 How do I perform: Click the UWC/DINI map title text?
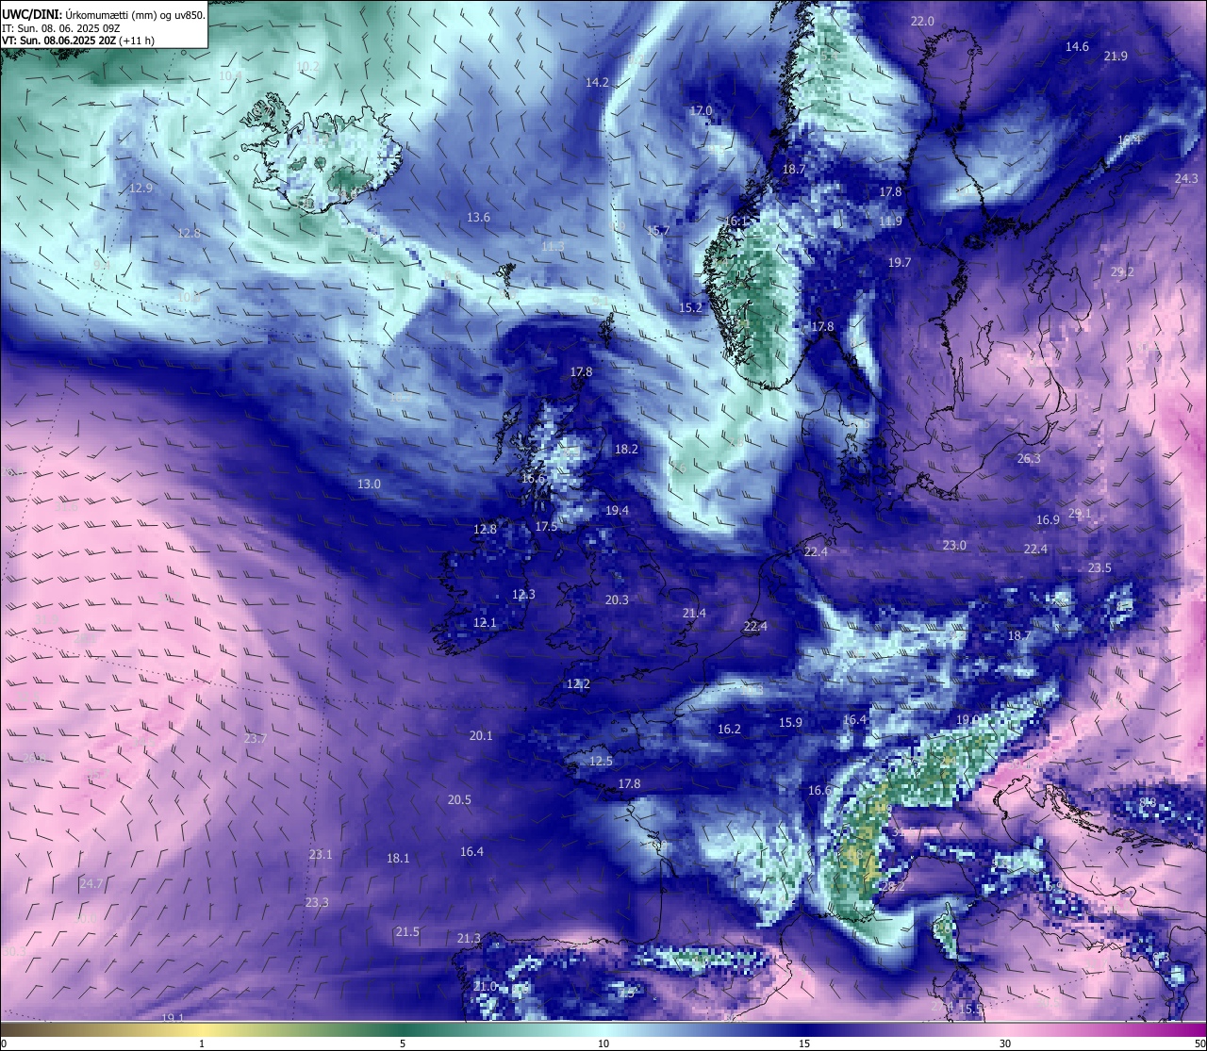pos(104,14)
